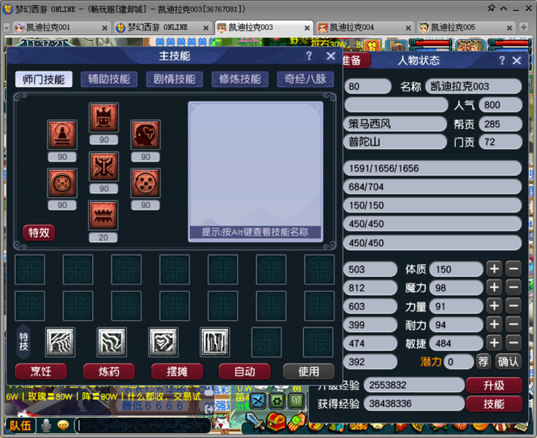Switch to the 师门技能 tab
The image size is (537, 438).
click(x=44, y=80)
